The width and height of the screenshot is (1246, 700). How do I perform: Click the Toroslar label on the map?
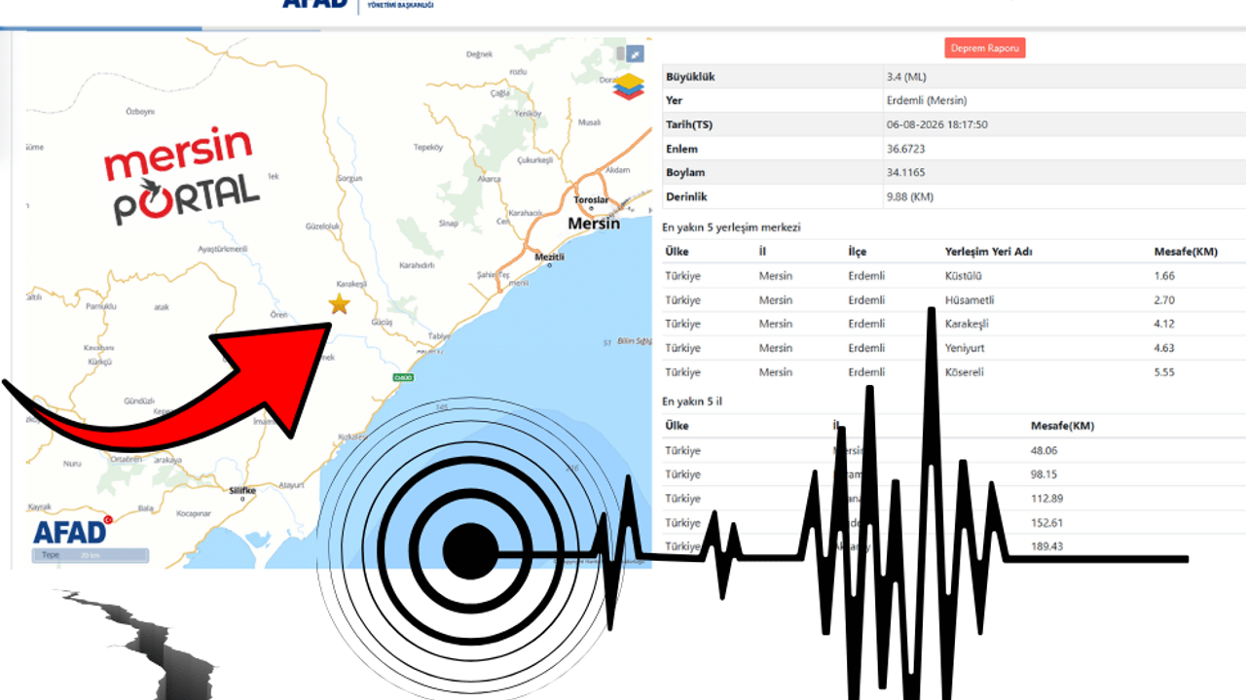[x=591, y=199]
